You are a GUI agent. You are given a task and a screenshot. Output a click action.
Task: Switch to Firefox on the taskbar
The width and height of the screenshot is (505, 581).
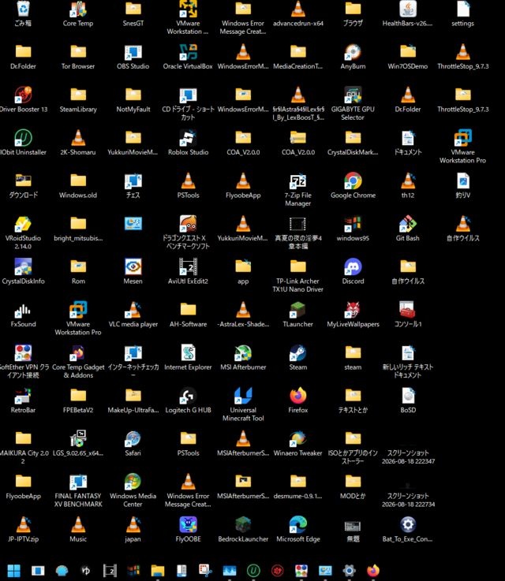[373, 571]
